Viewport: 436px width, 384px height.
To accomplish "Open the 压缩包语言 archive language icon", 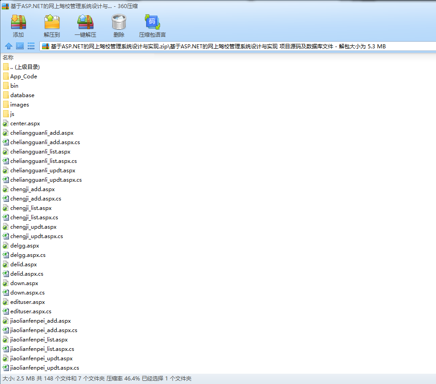I will 152,22.
